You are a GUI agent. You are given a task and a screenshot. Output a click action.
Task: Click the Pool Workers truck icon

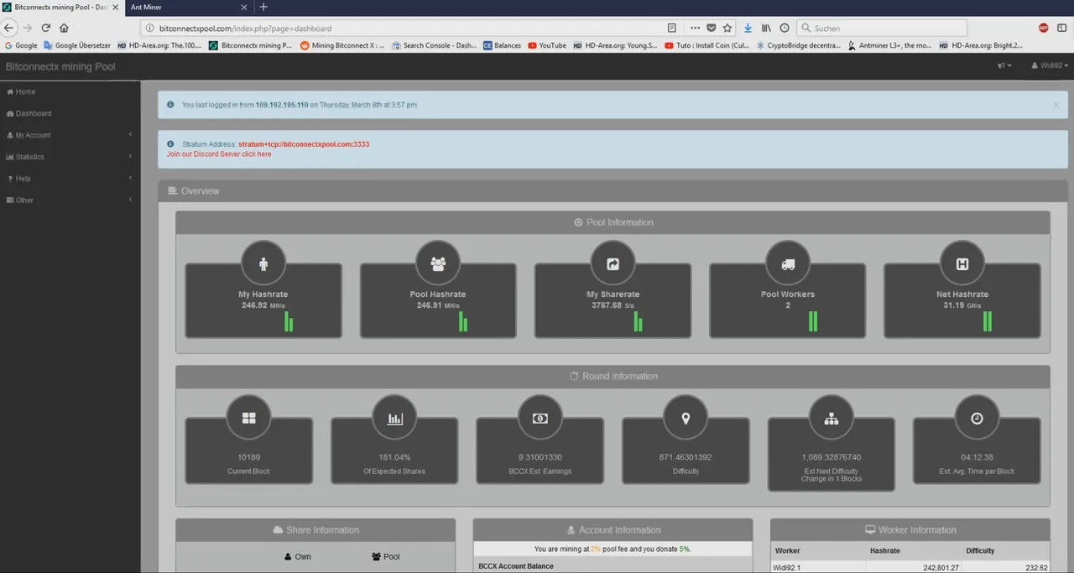(787, 263)
